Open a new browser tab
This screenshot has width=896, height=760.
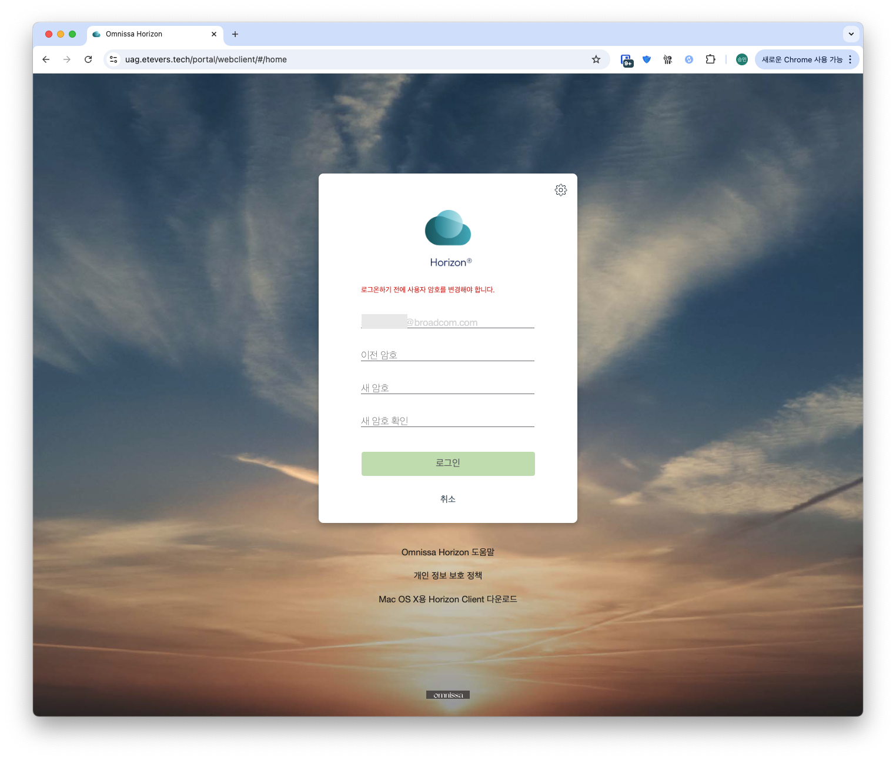[235, 34]
